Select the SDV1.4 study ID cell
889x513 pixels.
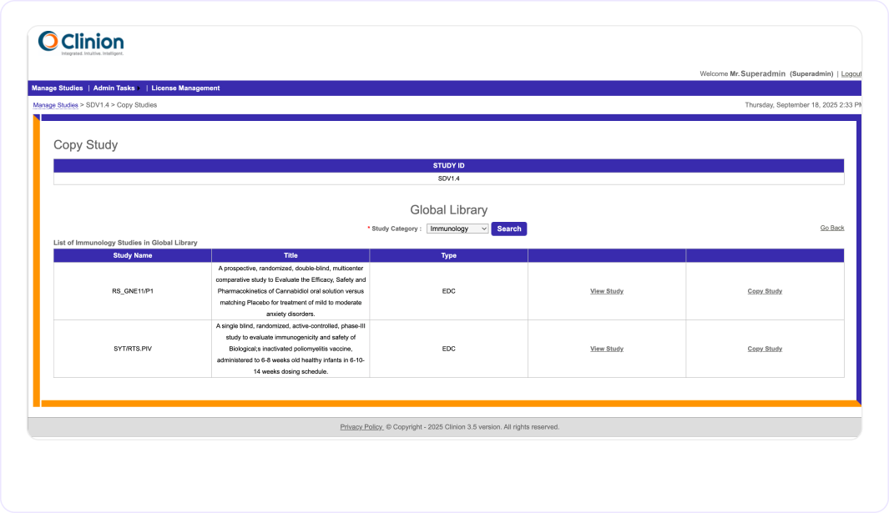click(x=449, y=178)
